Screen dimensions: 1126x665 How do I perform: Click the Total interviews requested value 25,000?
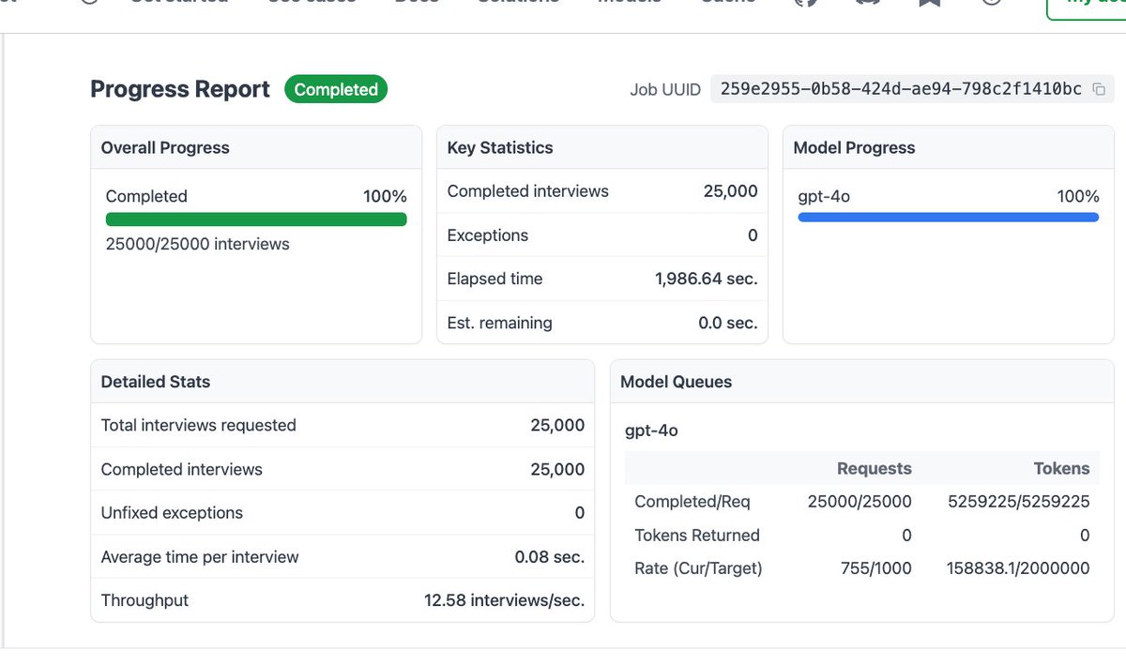point(557,425)
